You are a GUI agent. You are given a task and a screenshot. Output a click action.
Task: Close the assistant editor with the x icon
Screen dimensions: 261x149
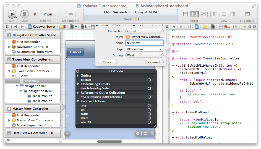(255, 27)
